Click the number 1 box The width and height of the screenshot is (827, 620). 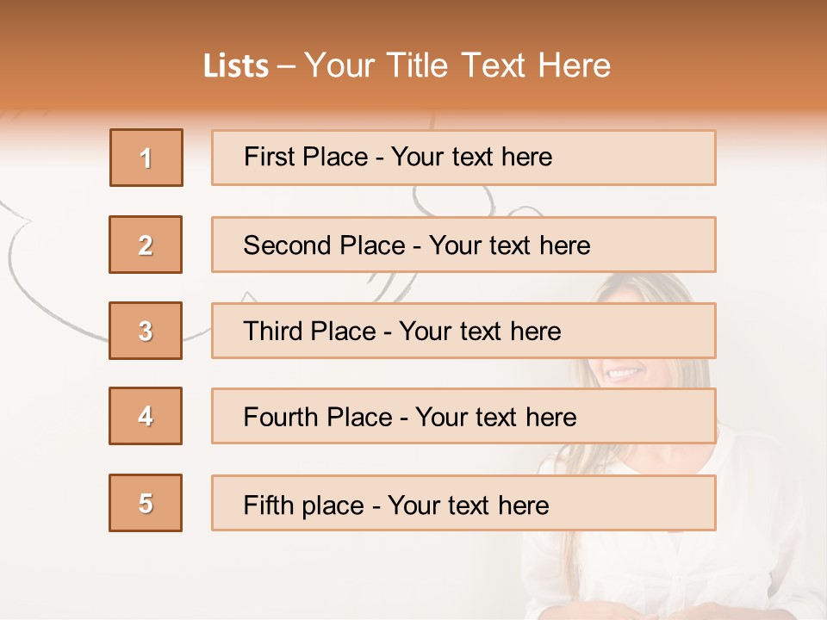click(146, 158)
